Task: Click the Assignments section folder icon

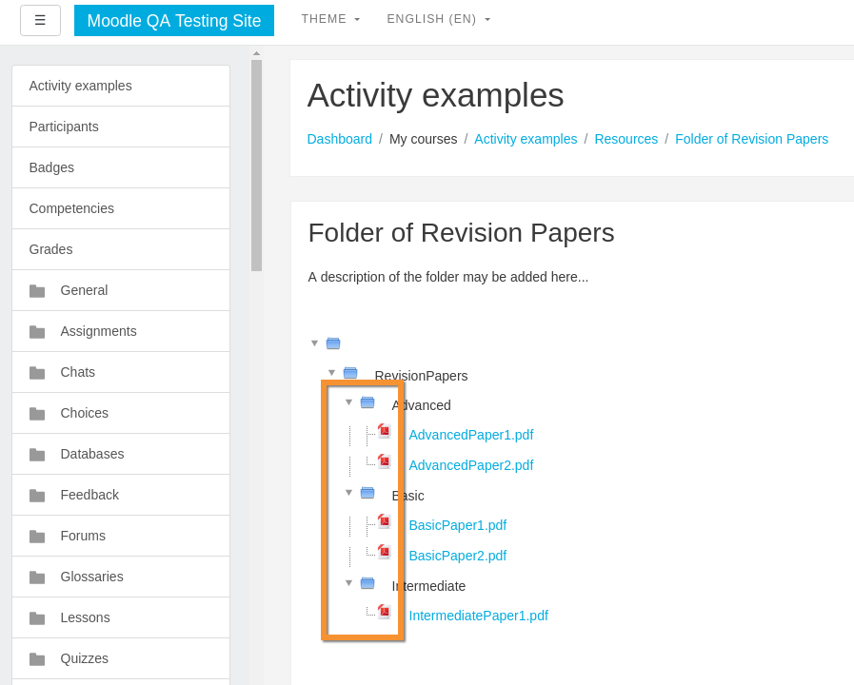Action: [37, 332]
